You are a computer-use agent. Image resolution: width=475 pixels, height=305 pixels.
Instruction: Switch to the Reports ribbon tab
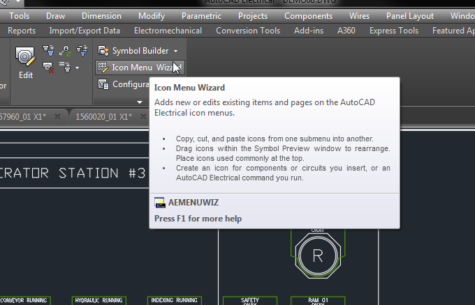tap(22, 31)
